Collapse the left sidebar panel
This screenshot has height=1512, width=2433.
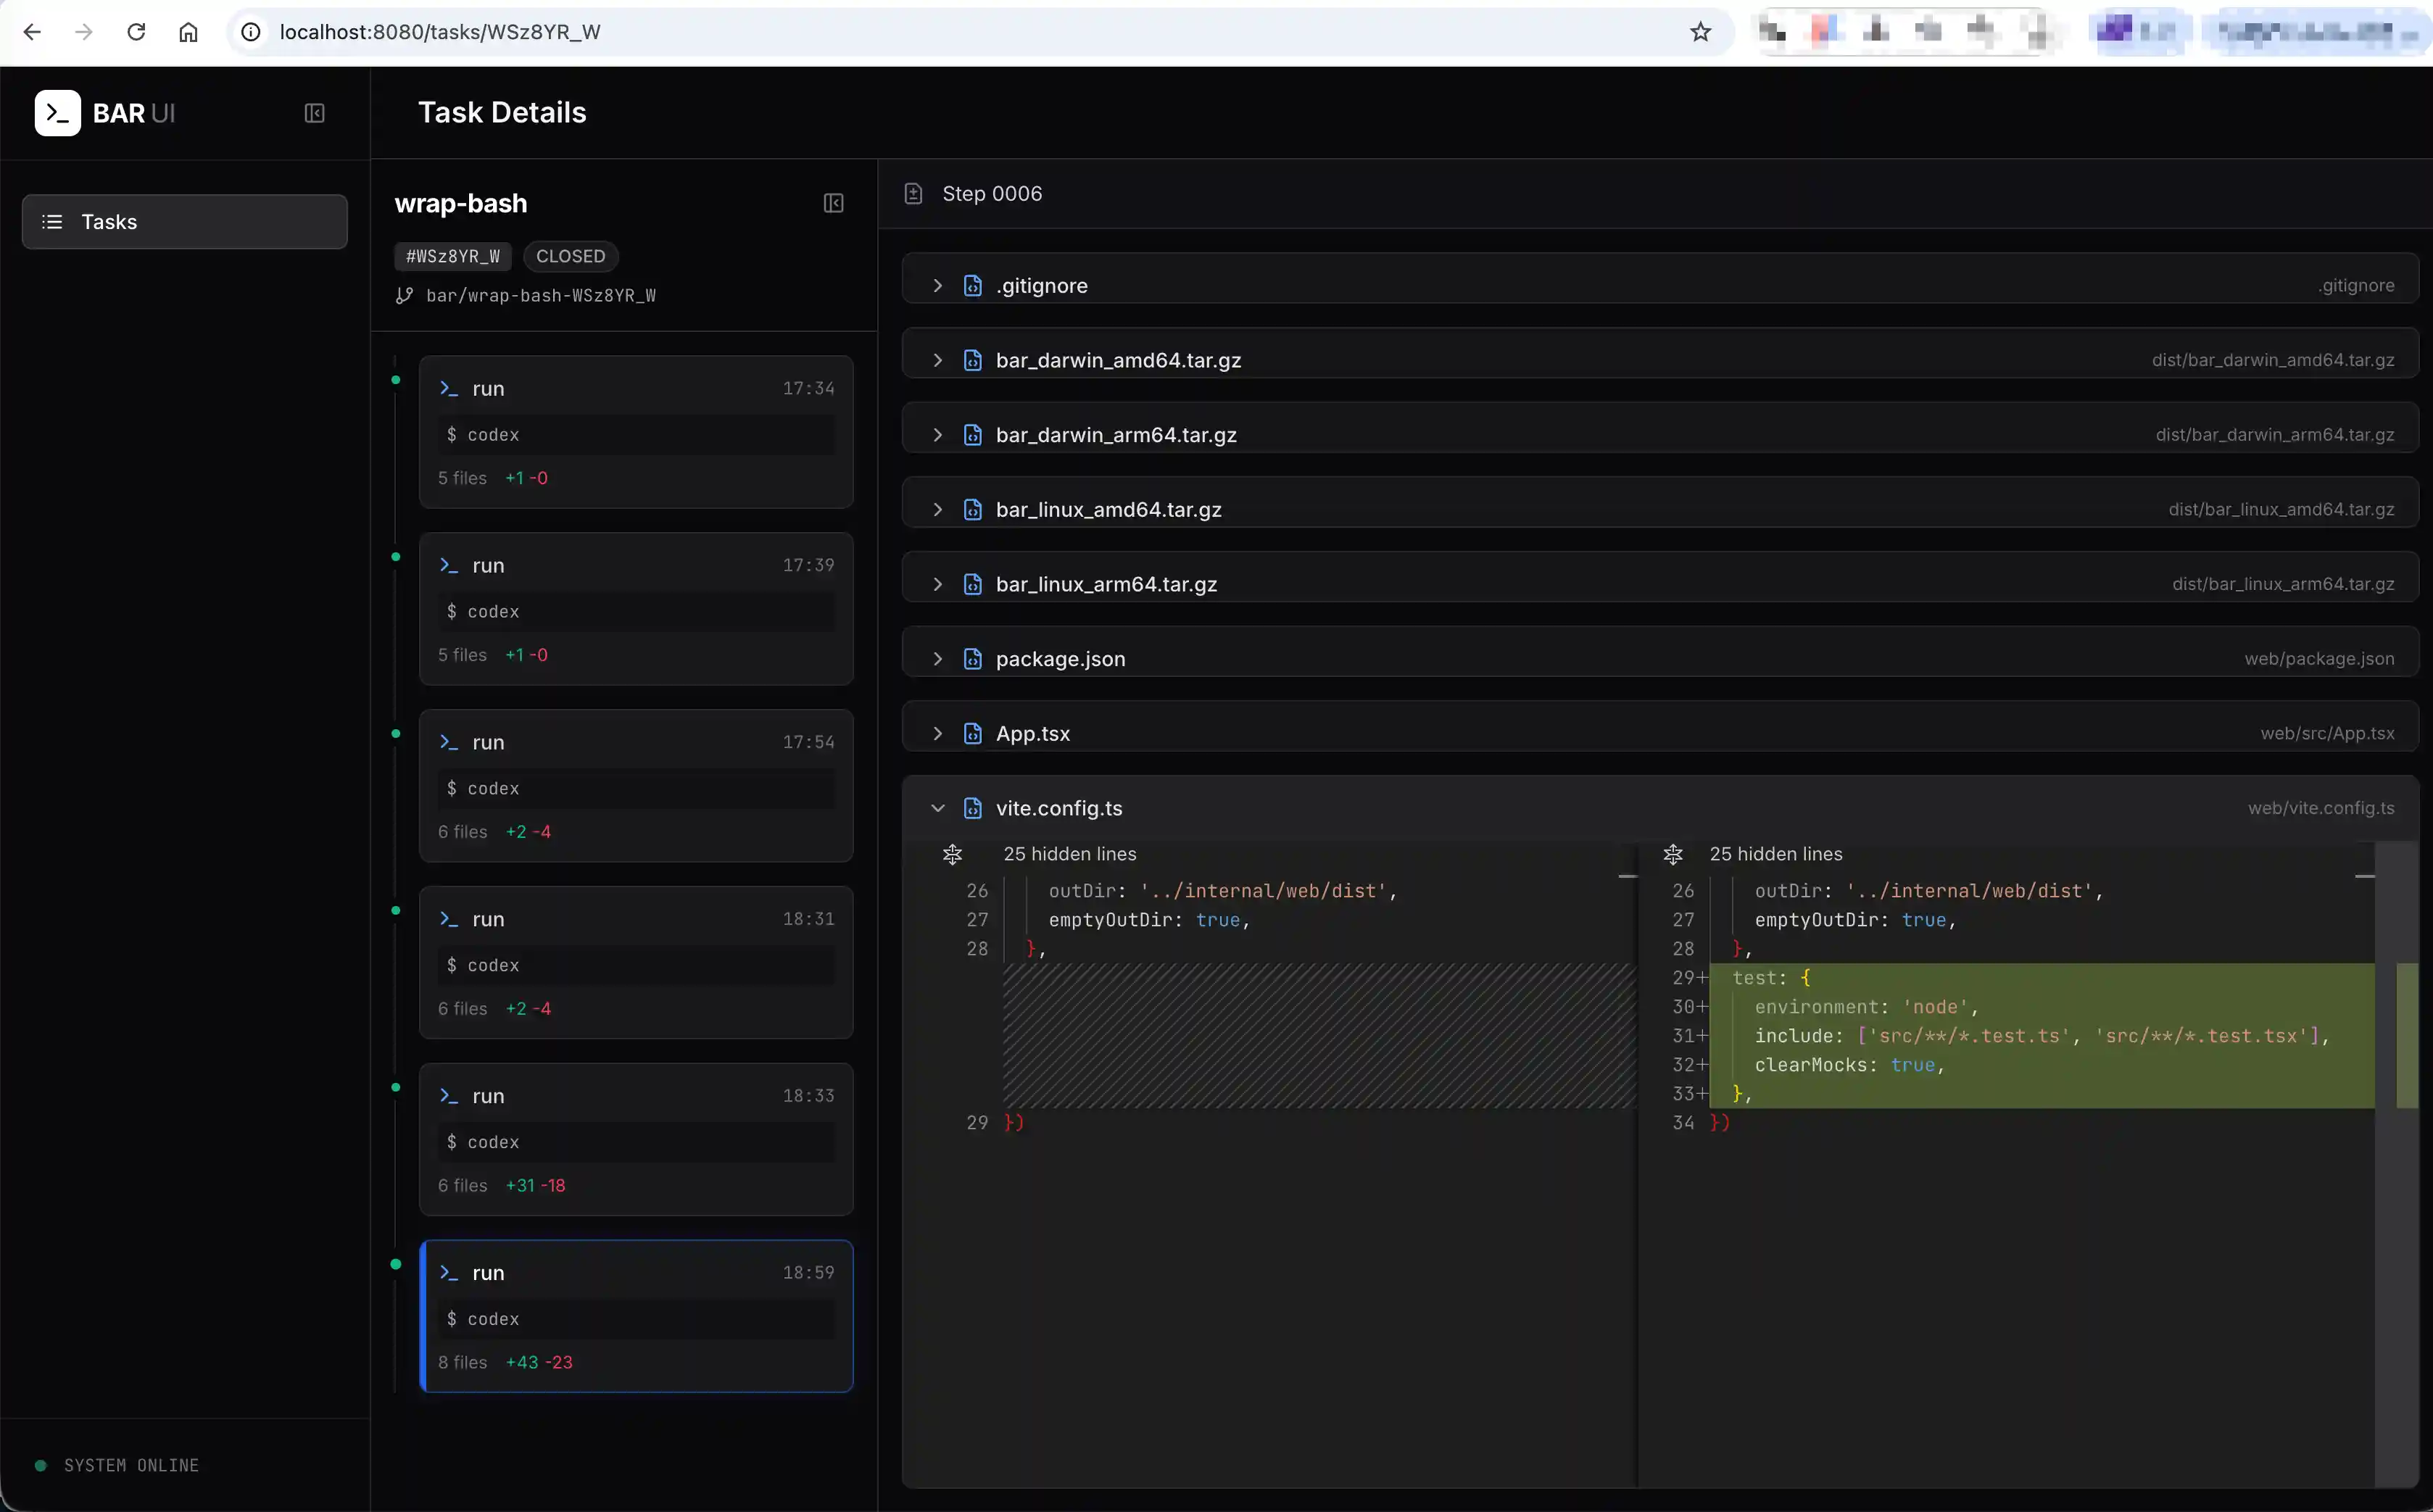click(314, 113)
